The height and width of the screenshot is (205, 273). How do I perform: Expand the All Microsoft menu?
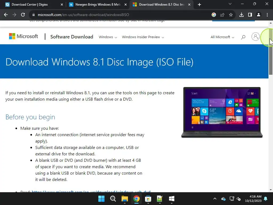point(222,37)
